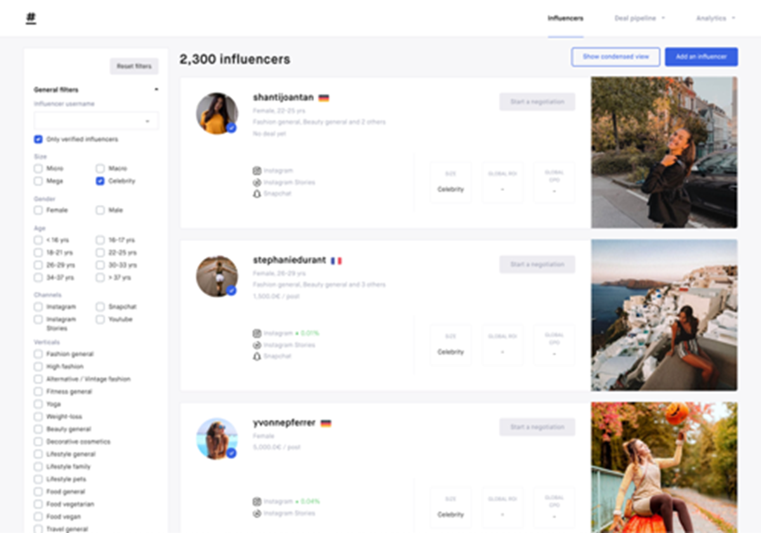Check the Male gender filter
The image size is (761, 533).
[100, 210]
